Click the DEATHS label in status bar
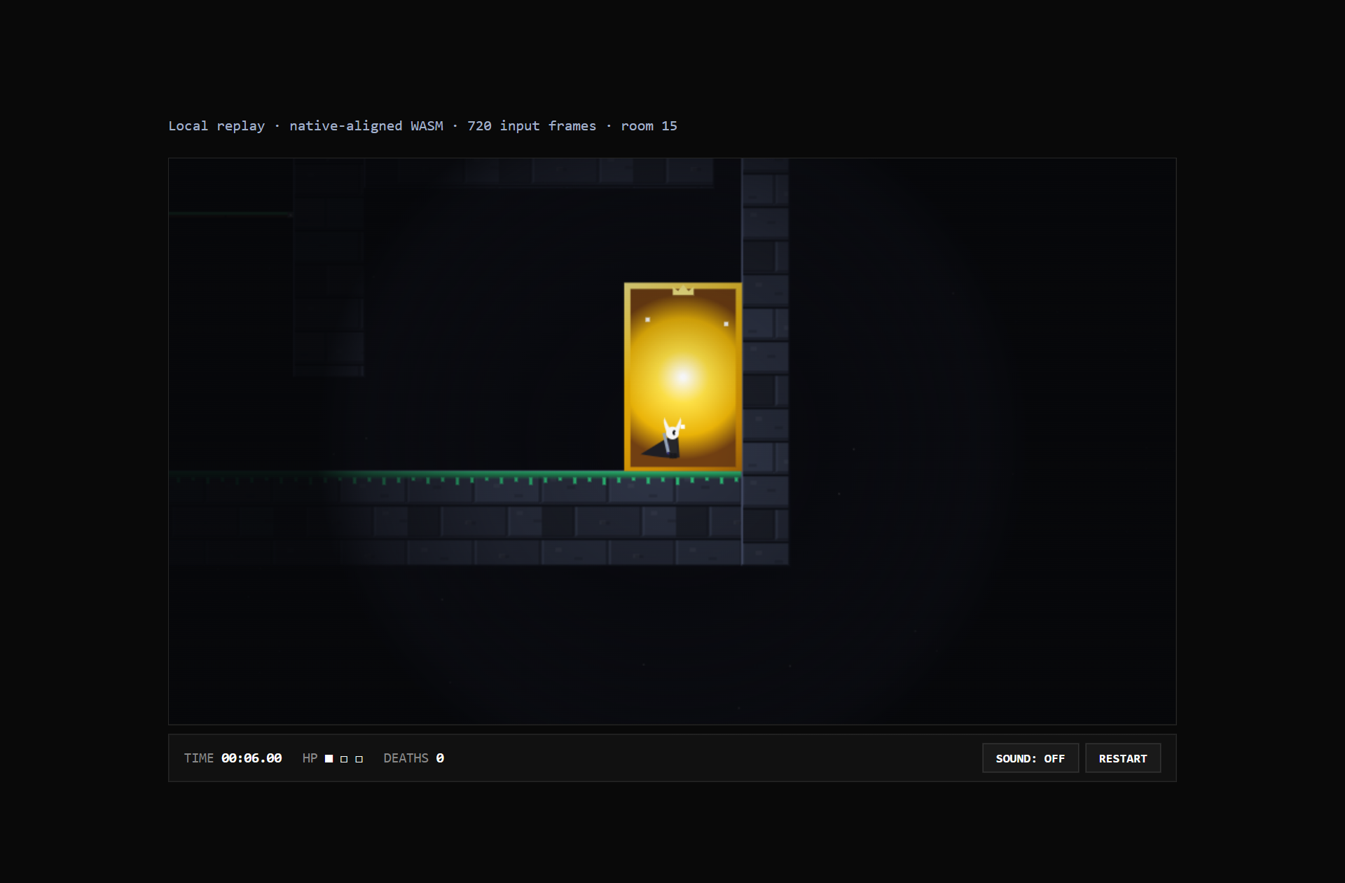 tap(406, 758)
